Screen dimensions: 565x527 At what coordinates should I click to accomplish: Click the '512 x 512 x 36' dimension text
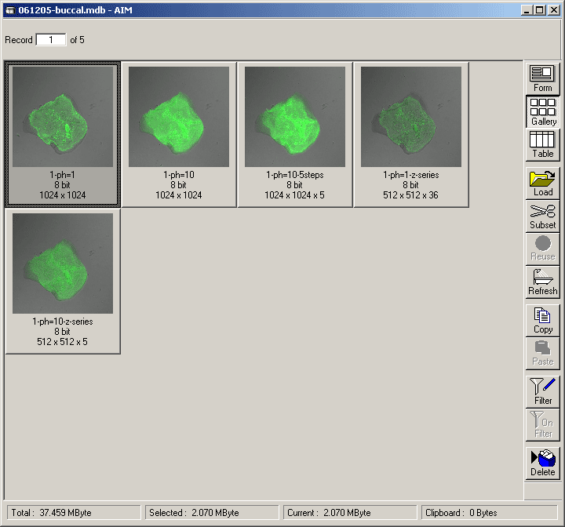click(410, 195)
